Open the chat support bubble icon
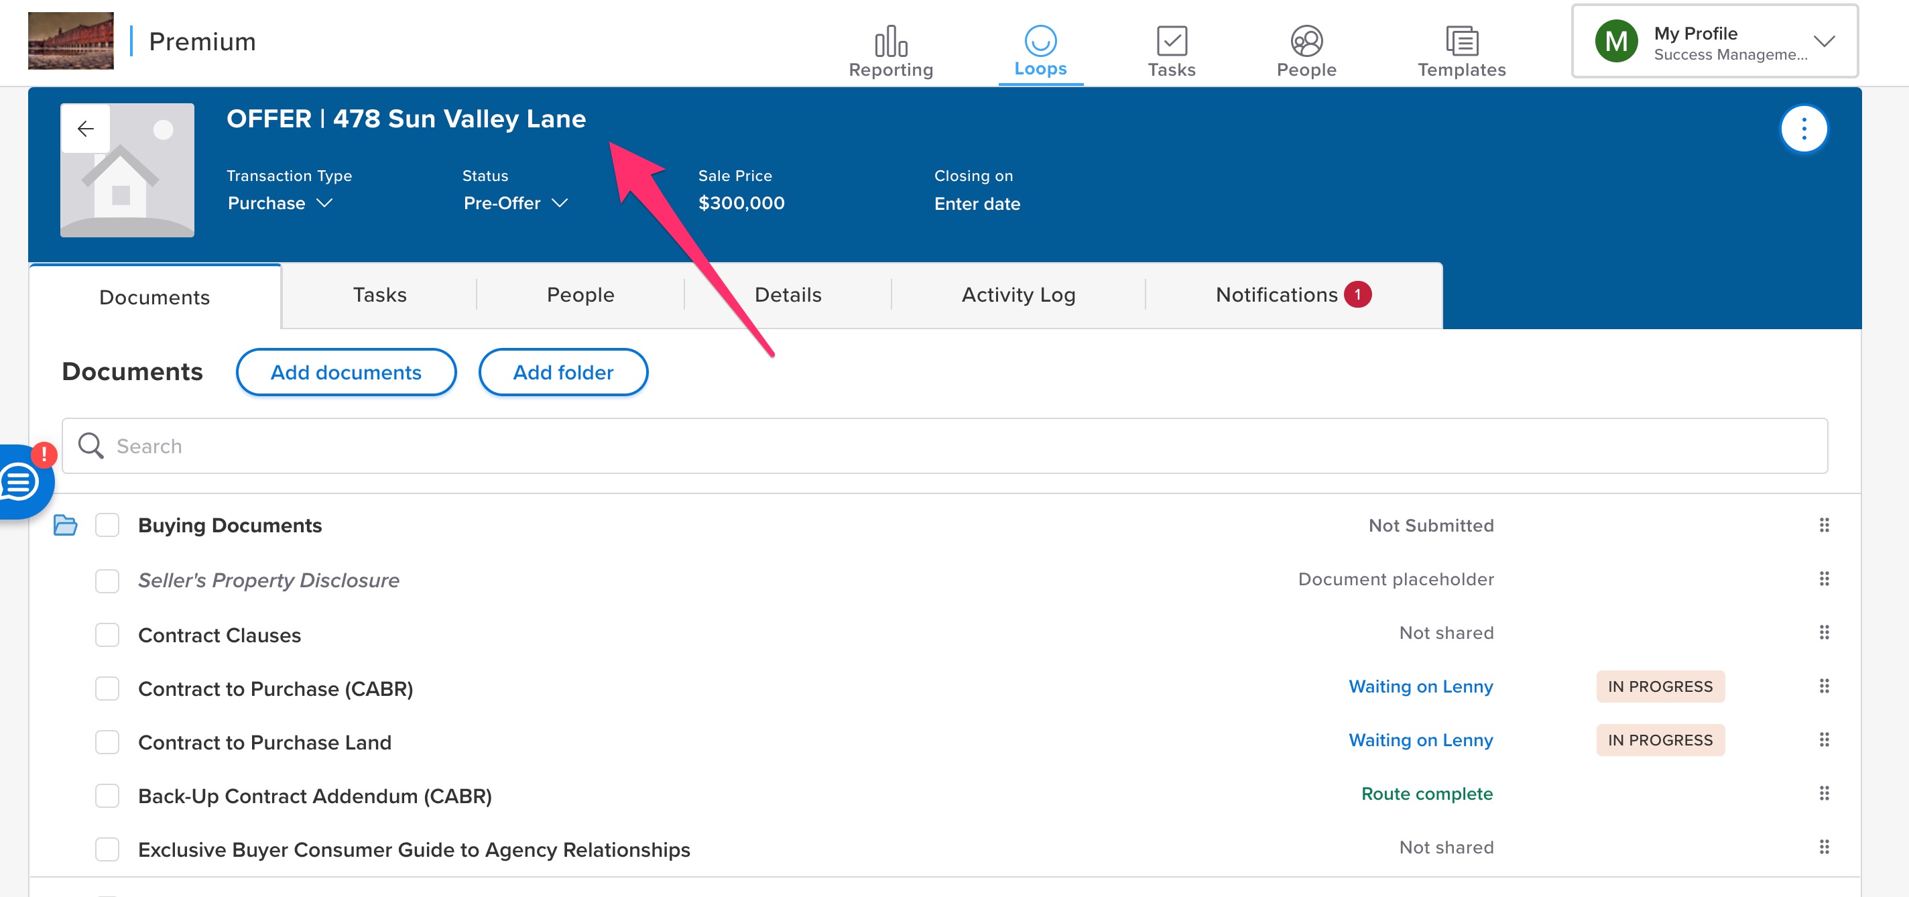Viewport: 1909px width, 897px height. pyautogui.click(x=20, y=483)
